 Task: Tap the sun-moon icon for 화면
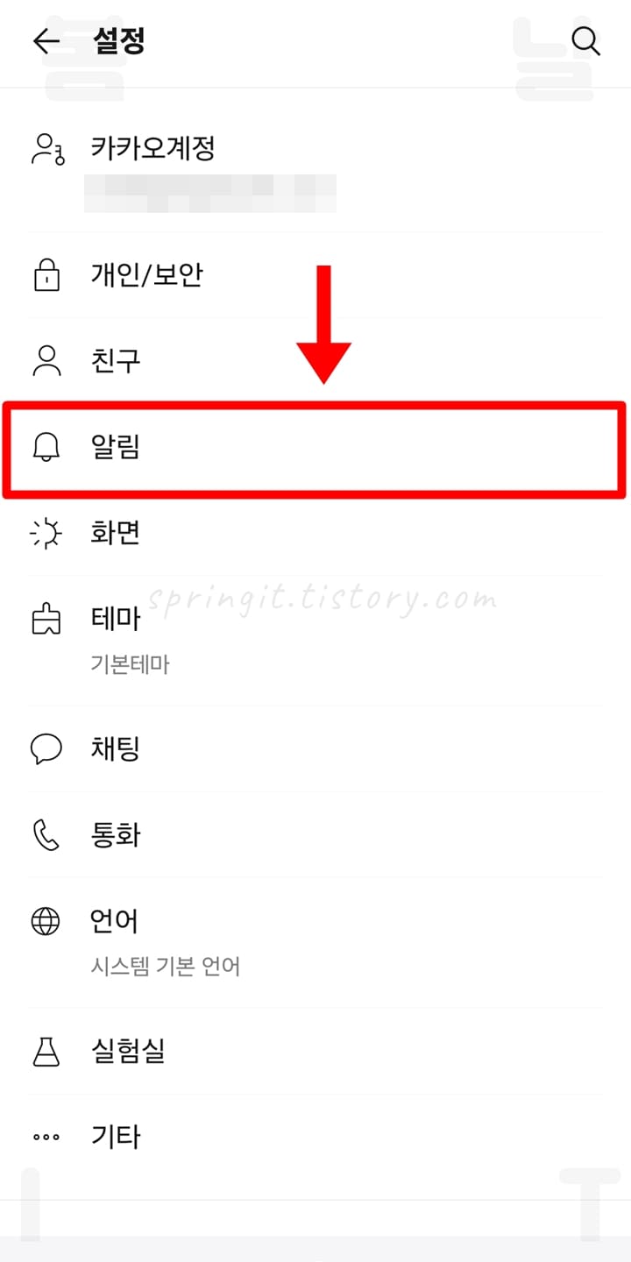[46, 533]
